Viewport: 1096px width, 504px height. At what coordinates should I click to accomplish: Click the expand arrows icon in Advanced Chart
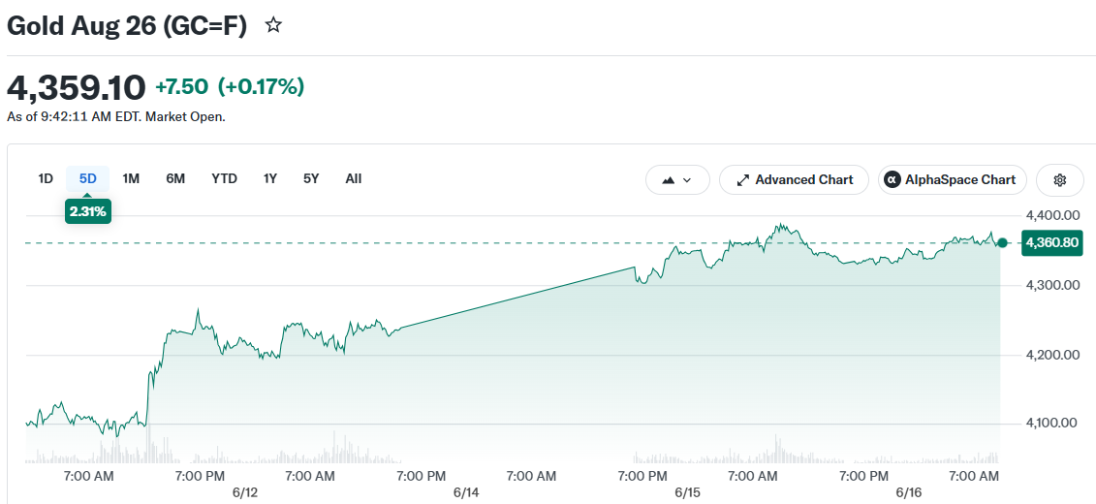click(x=743, y=180)
